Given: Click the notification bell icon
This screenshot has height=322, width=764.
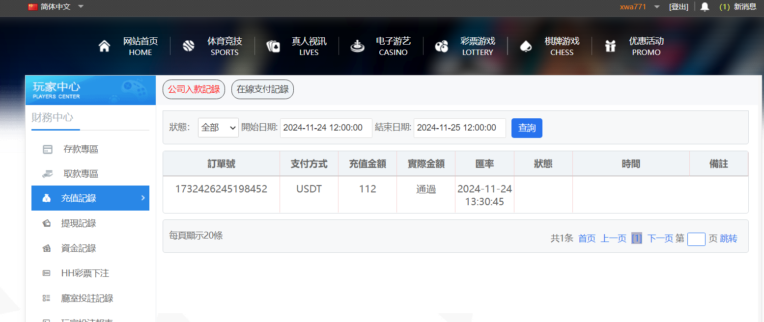Looking at the screenshot, I should pos(705,7).
